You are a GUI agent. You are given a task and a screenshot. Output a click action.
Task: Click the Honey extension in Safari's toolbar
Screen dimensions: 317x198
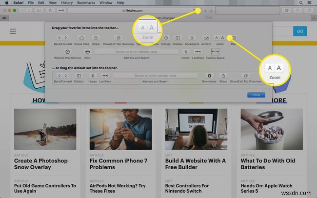pos(50,10)
